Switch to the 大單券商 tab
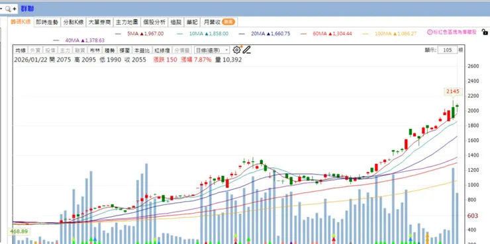This screenshot has height=244, width=490. click(x=100, y=22)
